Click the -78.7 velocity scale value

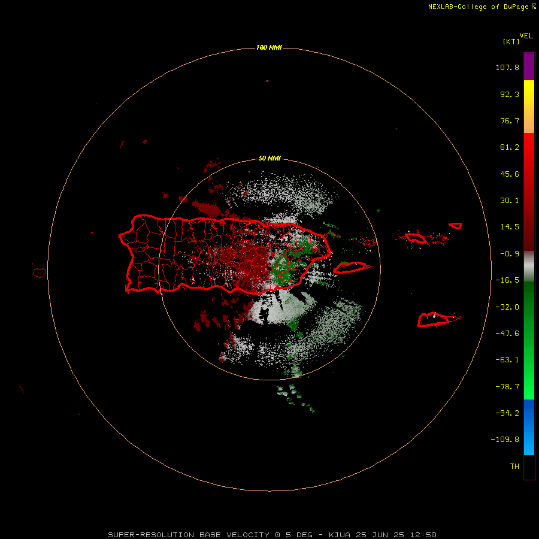point(507,387)
